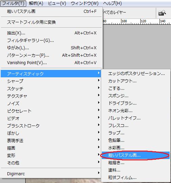Click the Adobe Bridge icon in toolbar
171x183 pixels.
162,13
